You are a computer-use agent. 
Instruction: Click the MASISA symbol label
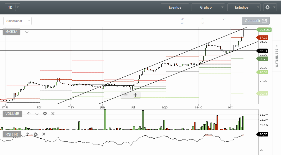click(11, 32)
